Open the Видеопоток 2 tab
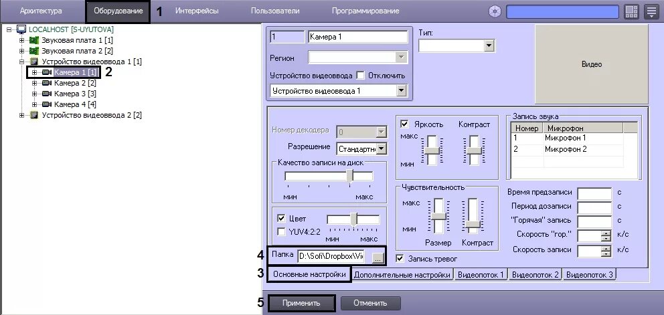664x315 pixels. tap(535, 275)
